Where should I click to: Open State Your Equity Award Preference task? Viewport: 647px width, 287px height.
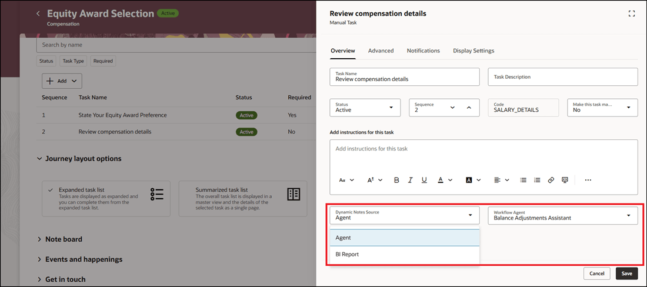122,115
